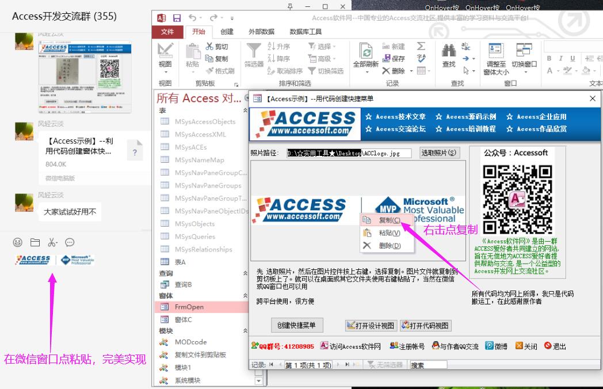This screenshot has width=603, height=389.
Task: Choose 粘贴(V) from the context menu
Action: (x=387, y=233)
